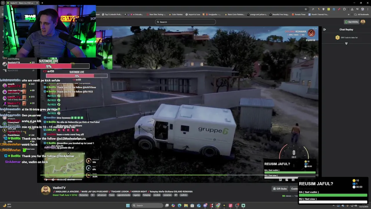Open Kick account avatar menu
The width and height of the screenshot is (371, 209).
coord(363,22)
